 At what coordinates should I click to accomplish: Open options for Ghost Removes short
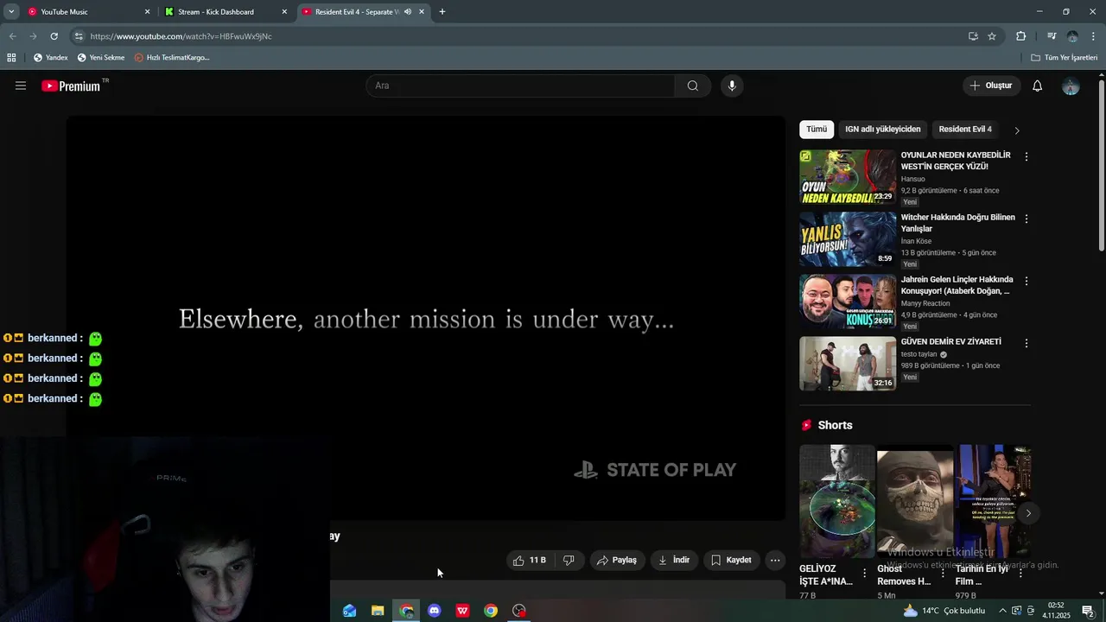[943, 573]
